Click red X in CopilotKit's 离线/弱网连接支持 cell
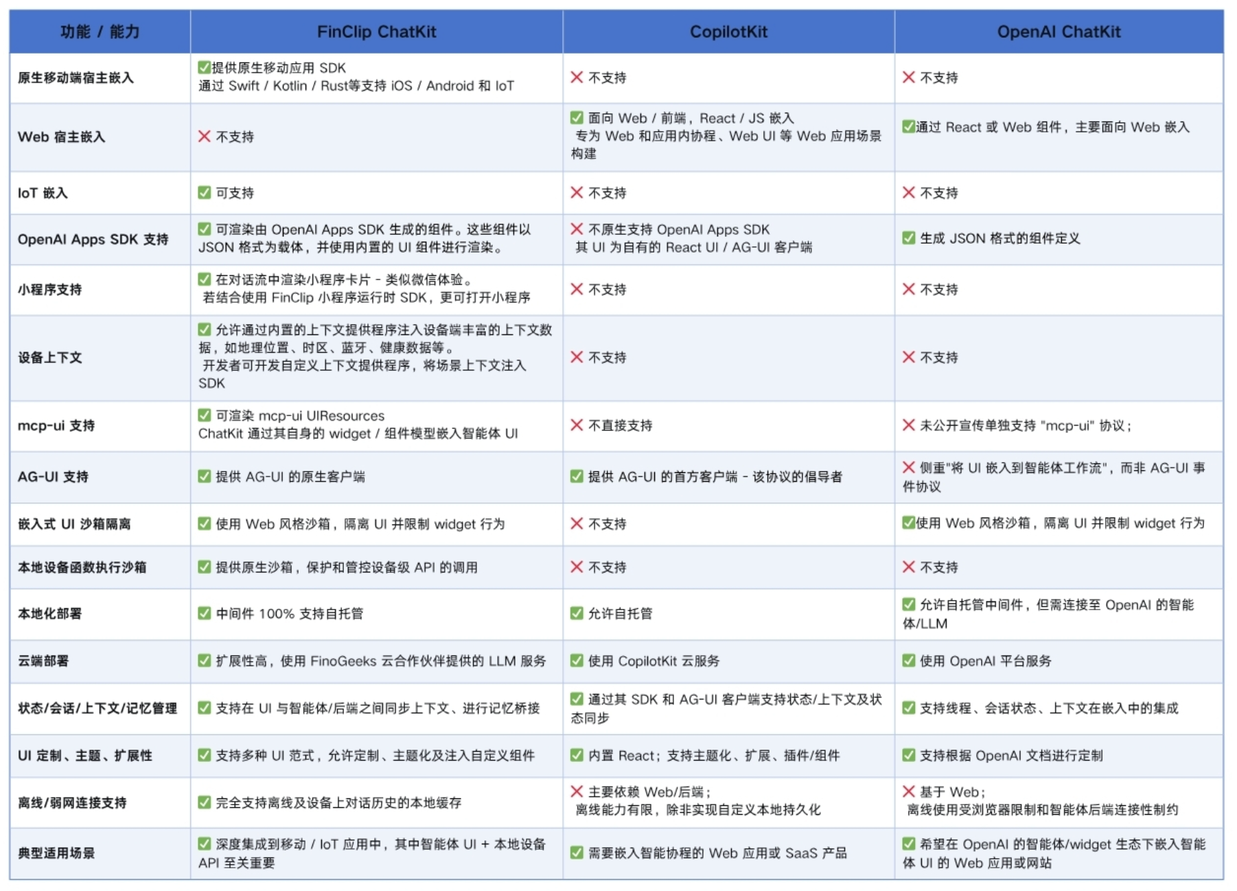 (x=577, y=791)
